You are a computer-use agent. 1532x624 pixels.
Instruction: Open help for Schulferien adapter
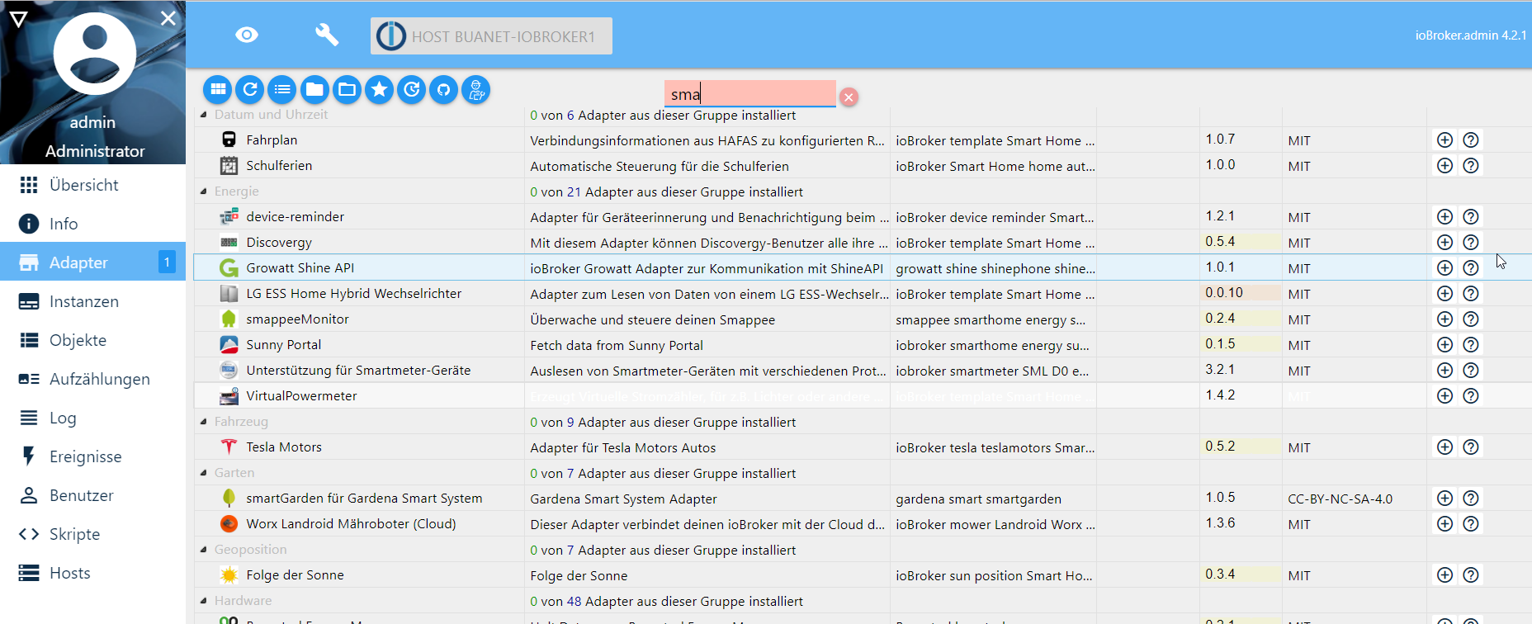pyautogui.click(x=1470, y=166)
